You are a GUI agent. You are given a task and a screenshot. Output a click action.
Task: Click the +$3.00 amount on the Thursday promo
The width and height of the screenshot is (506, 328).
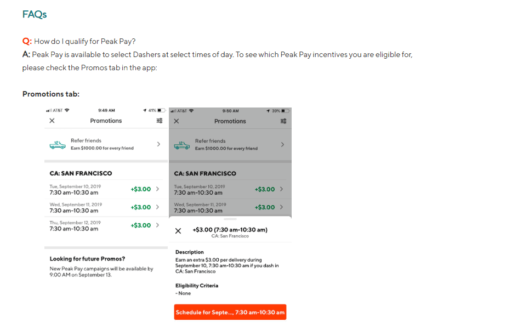(x=141, y=225)
